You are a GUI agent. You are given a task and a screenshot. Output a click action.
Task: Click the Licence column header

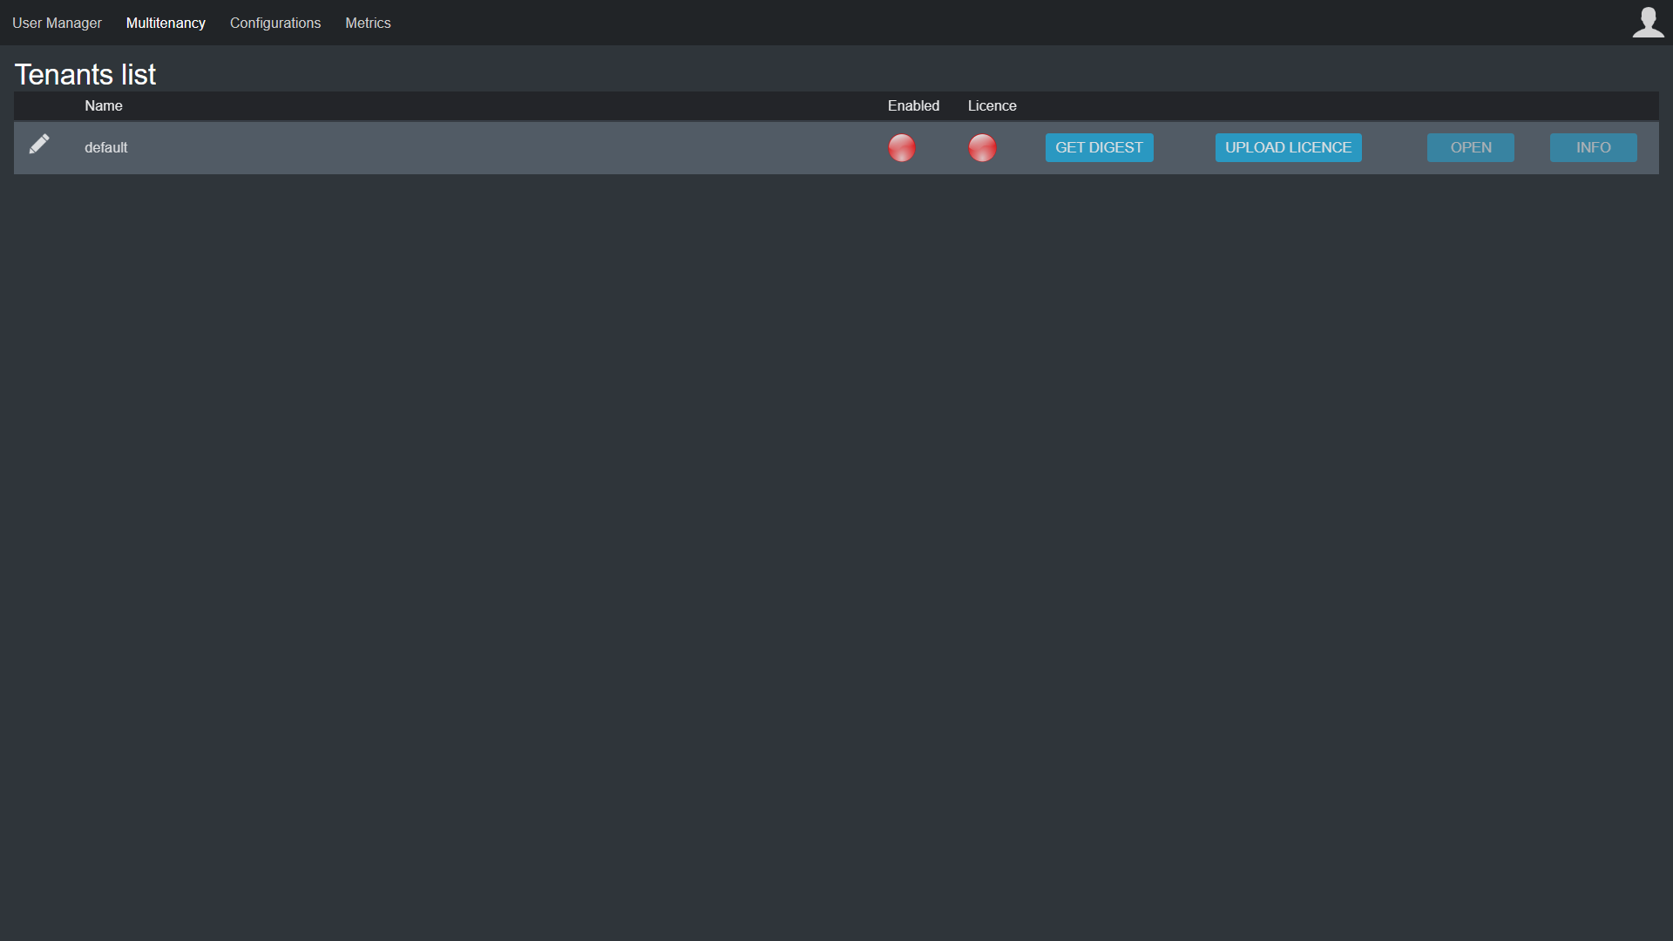coord(992,106)
